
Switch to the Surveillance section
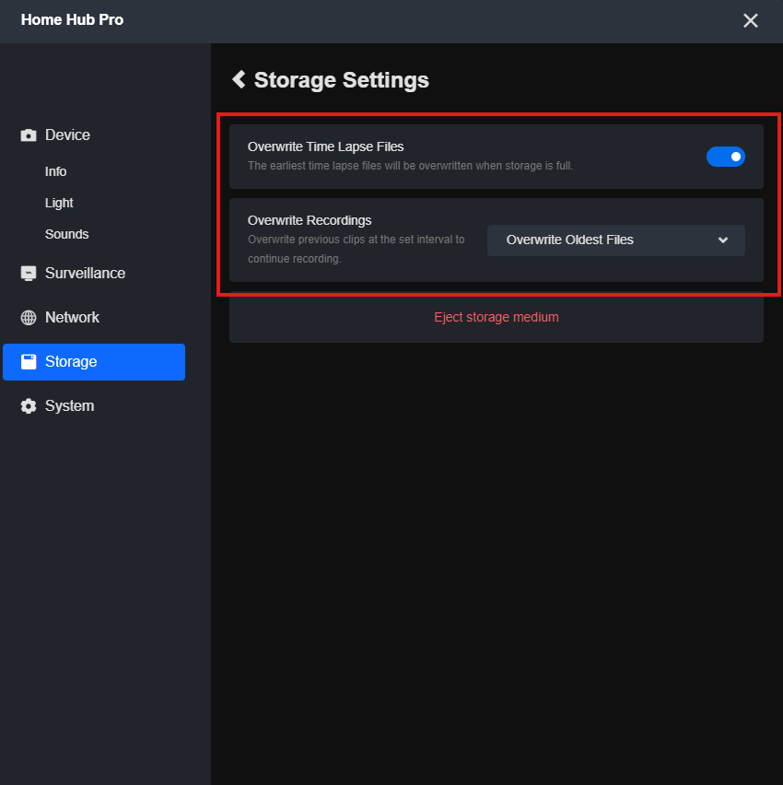85,274
